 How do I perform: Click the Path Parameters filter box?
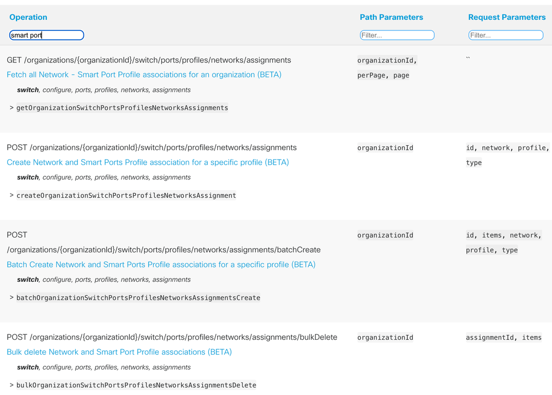click(397, 35)
